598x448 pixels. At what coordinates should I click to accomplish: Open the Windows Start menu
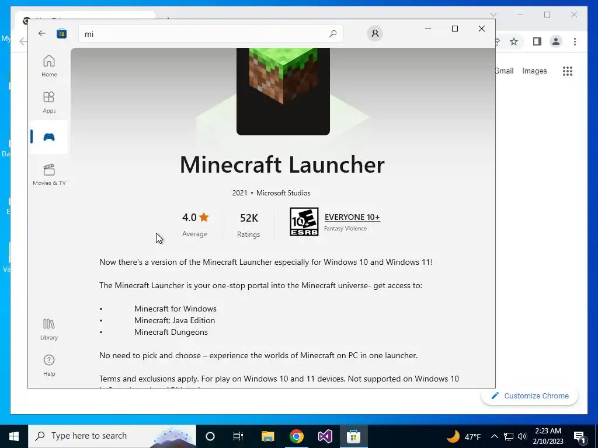14,436
